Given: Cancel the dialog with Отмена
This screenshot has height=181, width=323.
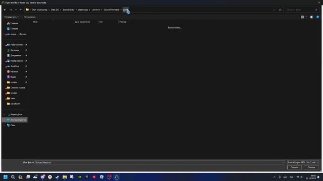Looking at the screenshot, I should pyautogui.click(x=311, y=167).
